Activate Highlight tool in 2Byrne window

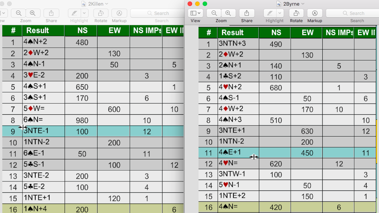[x=270, y=13]
